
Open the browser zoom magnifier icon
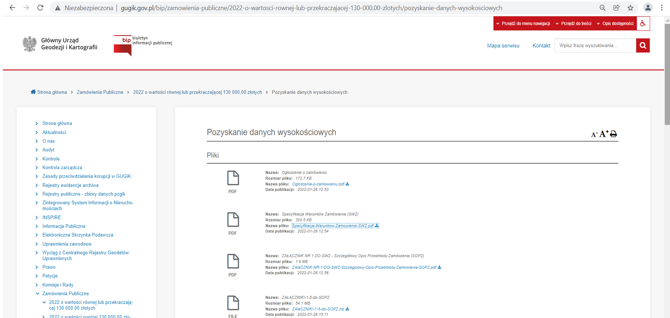tap(602, 8)
